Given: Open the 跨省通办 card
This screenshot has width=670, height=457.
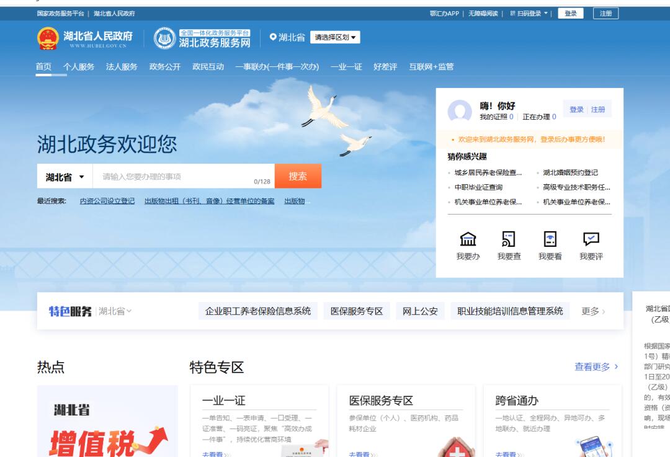Looking at the screenshot, I should click(x=553, y=421).
